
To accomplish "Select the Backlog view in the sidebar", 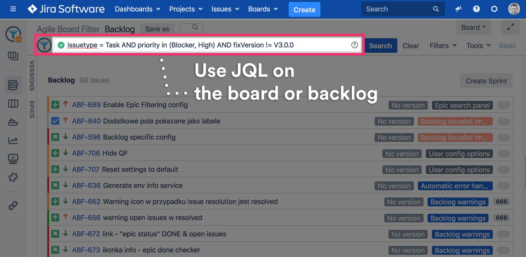I will click(x=13, y=85).
